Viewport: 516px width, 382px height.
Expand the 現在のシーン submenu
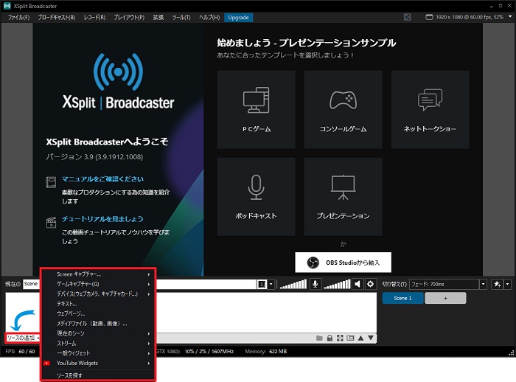(x=98, y=333)
